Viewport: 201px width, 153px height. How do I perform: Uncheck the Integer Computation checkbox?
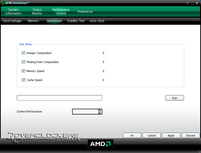[23, 53]
